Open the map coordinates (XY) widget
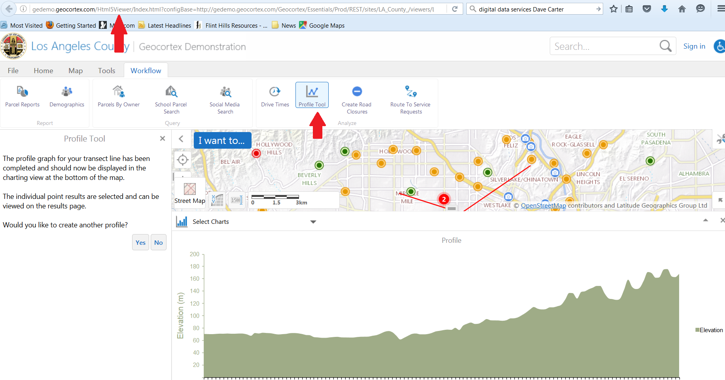 (x=217, y=200)
